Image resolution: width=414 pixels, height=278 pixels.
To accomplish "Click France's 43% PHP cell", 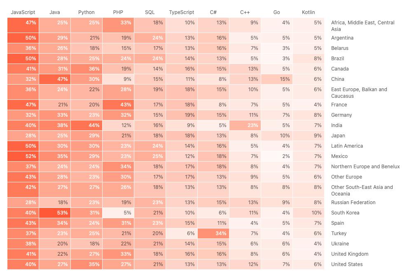I will tap(118, 105).
